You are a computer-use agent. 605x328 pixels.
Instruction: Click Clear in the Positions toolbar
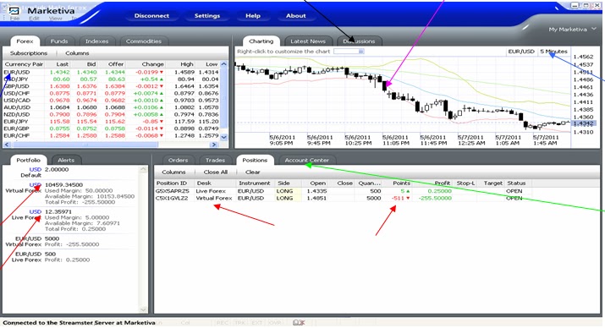click(252, 172)
